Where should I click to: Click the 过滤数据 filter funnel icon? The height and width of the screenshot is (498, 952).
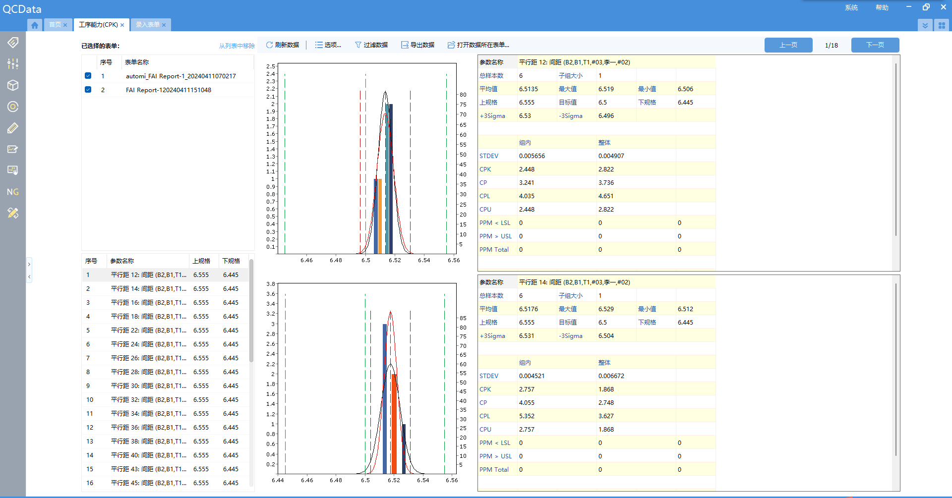click(358, 45)
